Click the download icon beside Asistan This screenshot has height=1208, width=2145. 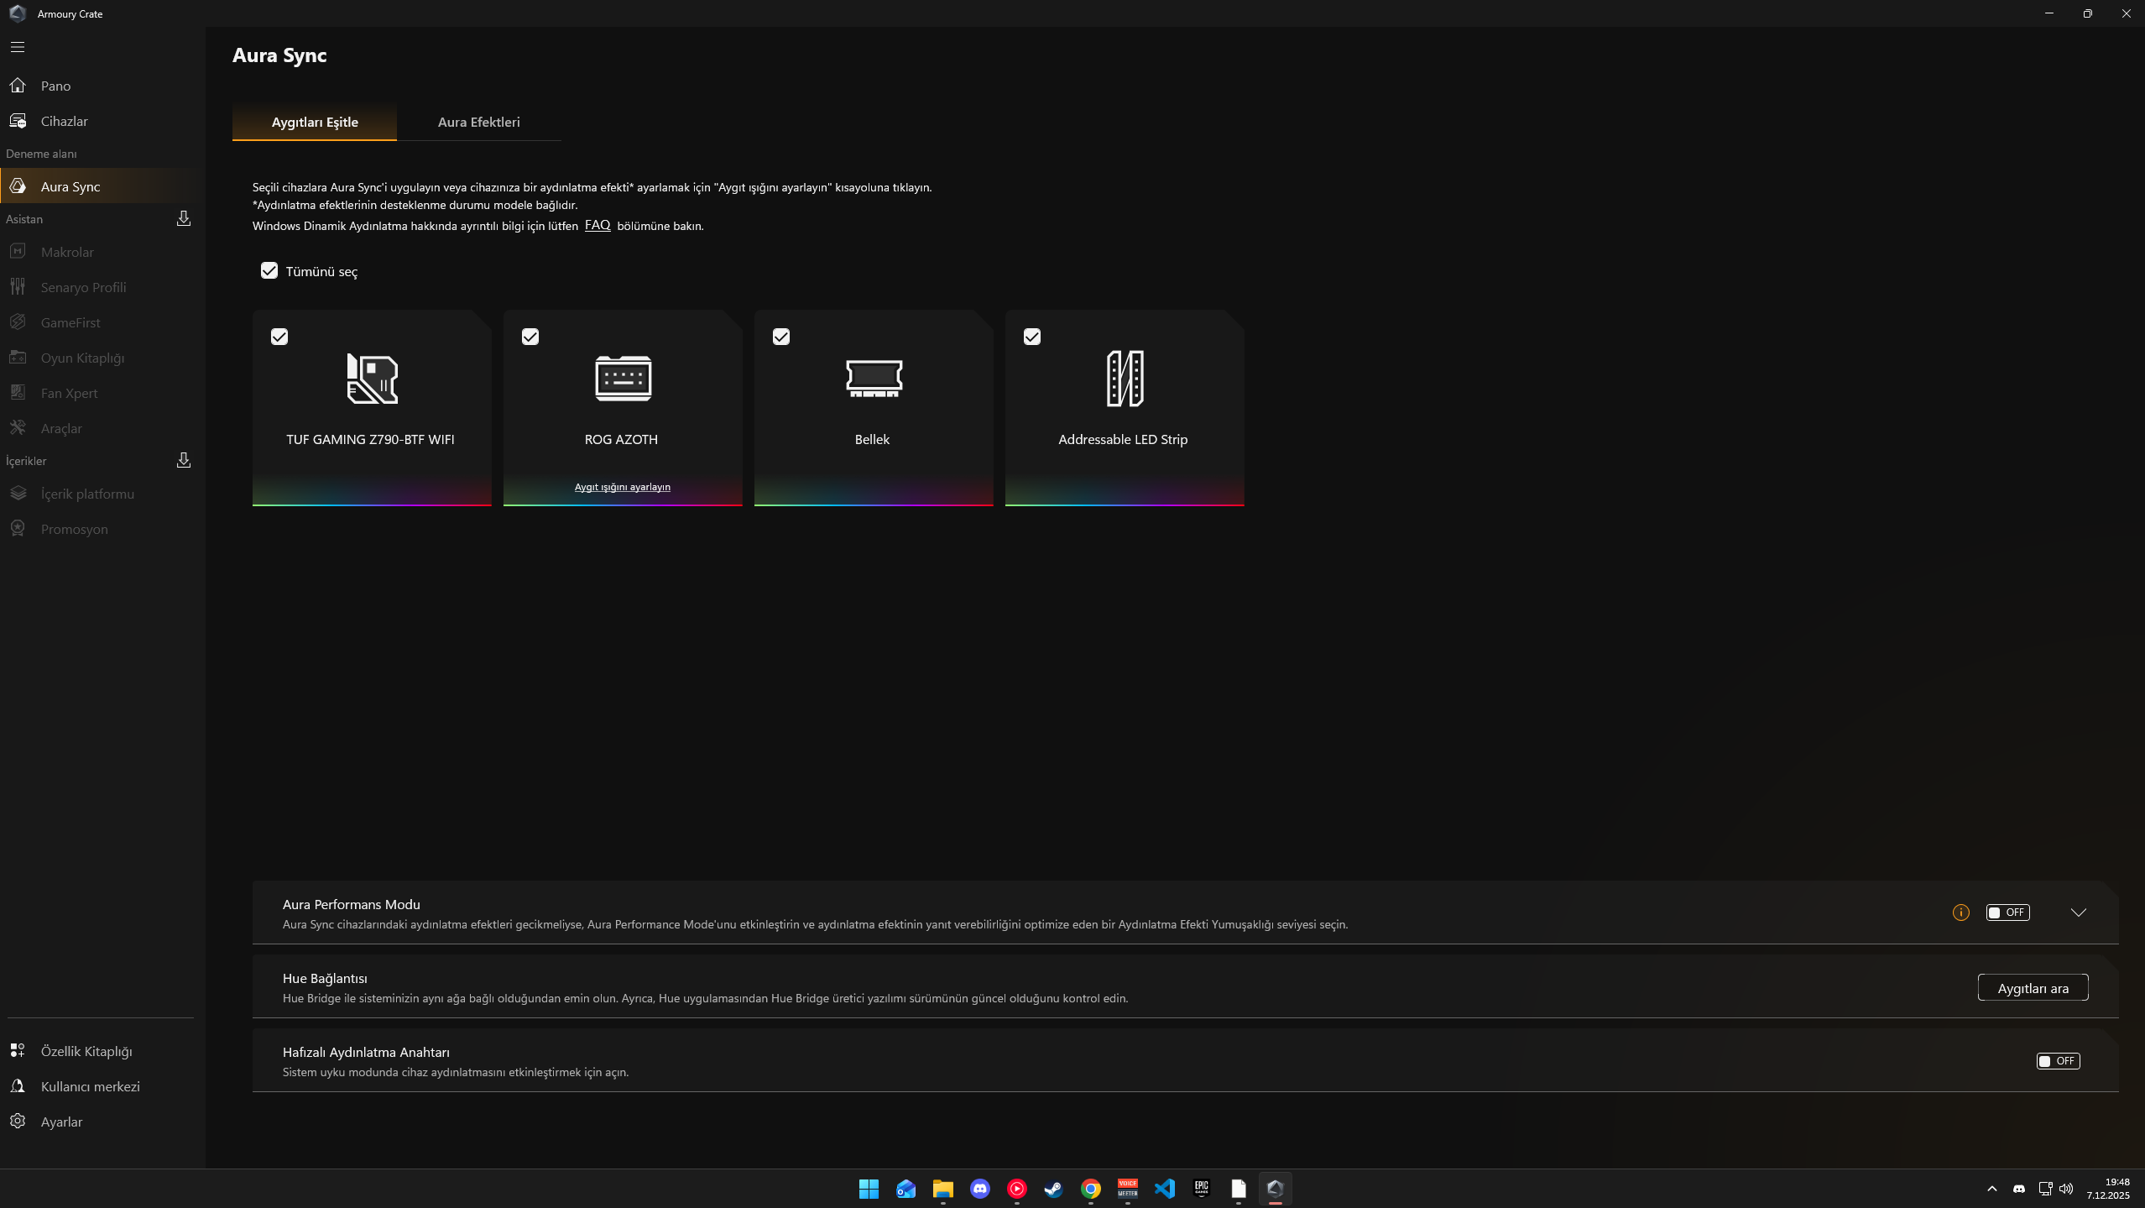tap(184, 218)
